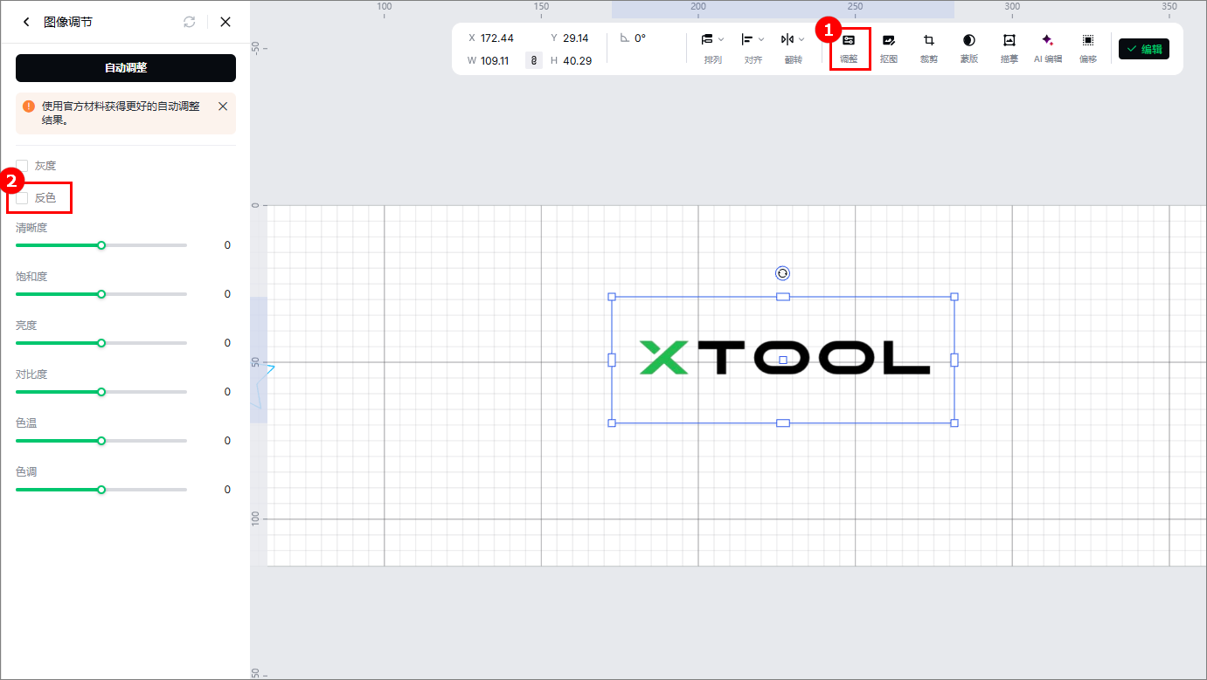Click the green 编辑 edit button
Screen dimensions: 1207x680
tap(1143, 49)
